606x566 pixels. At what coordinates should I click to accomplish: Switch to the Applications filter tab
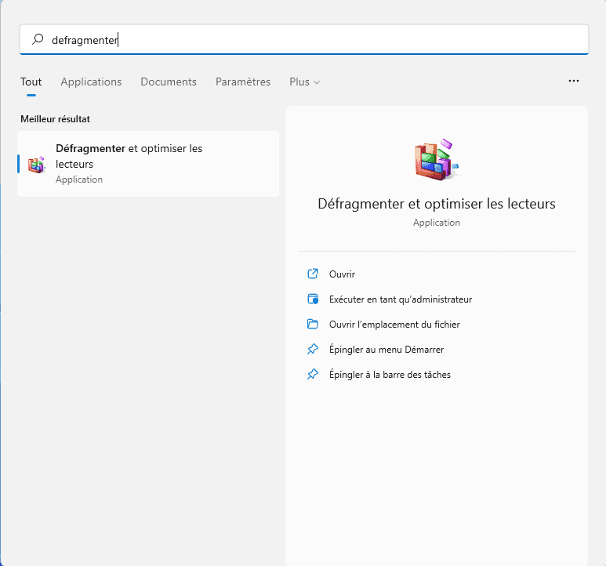click(91, 82)
